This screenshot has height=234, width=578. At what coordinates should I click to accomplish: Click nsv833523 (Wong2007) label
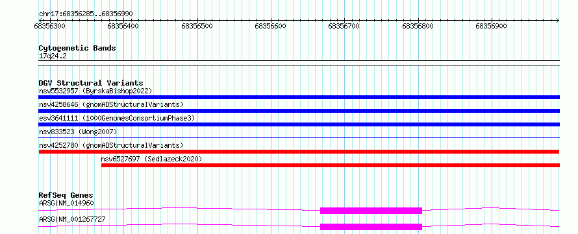tap(78, 132)
